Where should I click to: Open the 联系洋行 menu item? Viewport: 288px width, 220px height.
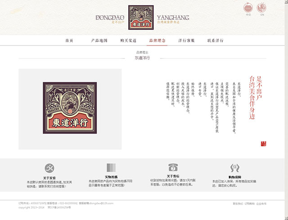(215, 40)
